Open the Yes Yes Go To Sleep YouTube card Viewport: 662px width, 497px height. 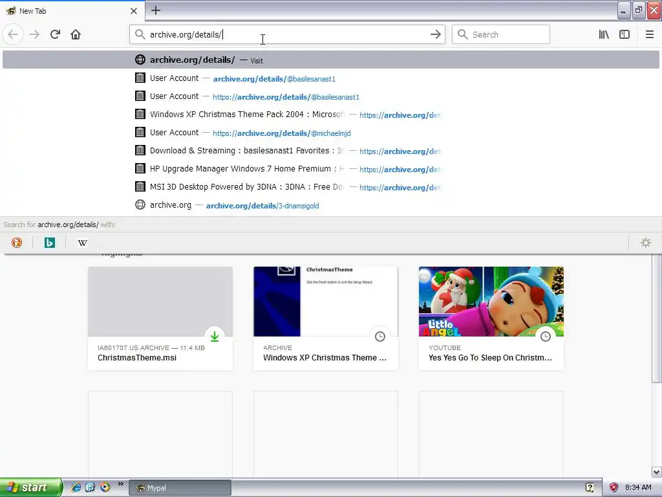(x=491, y=318)
